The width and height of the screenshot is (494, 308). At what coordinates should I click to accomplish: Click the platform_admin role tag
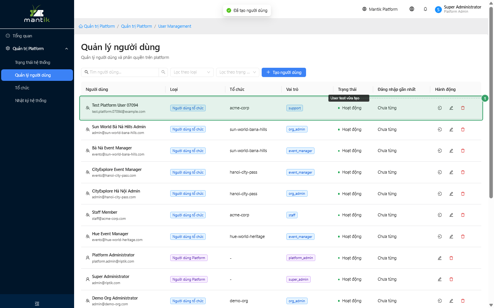301,258
